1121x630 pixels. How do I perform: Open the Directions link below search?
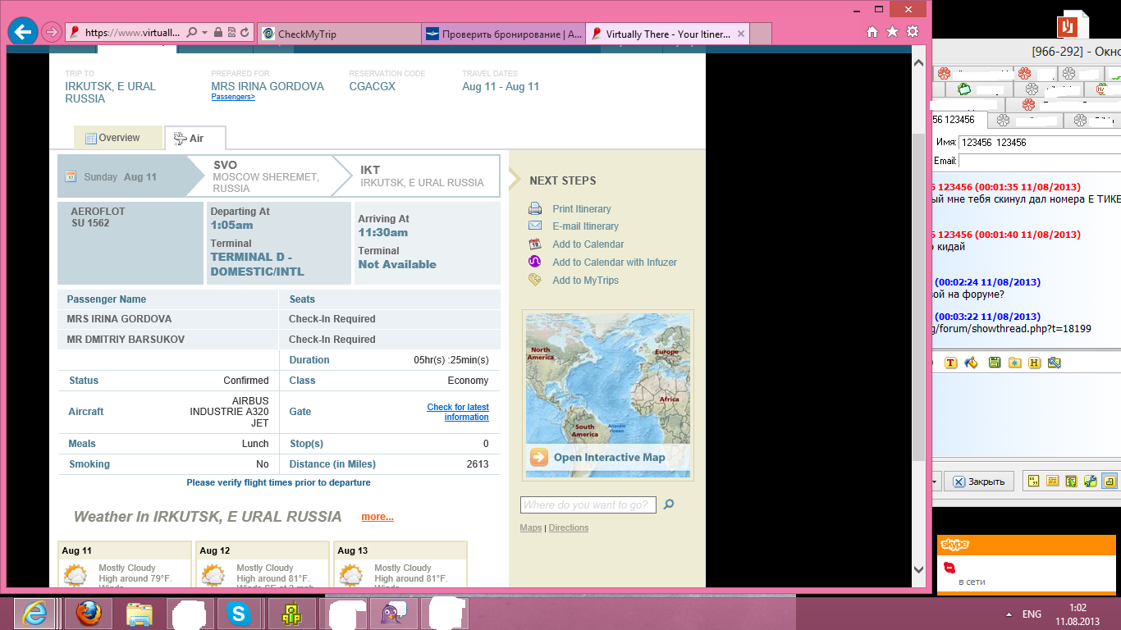(569, 527)
